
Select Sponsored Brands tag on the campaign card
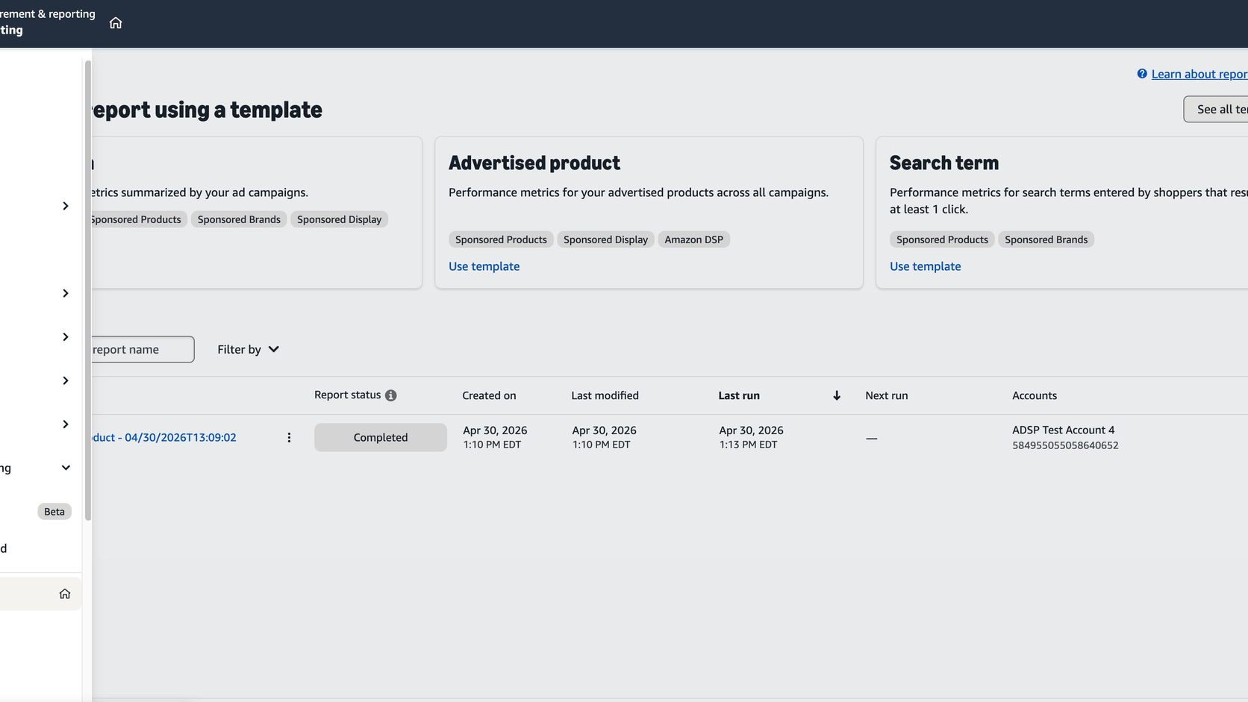pyautogui.click(x=239, y=219)
